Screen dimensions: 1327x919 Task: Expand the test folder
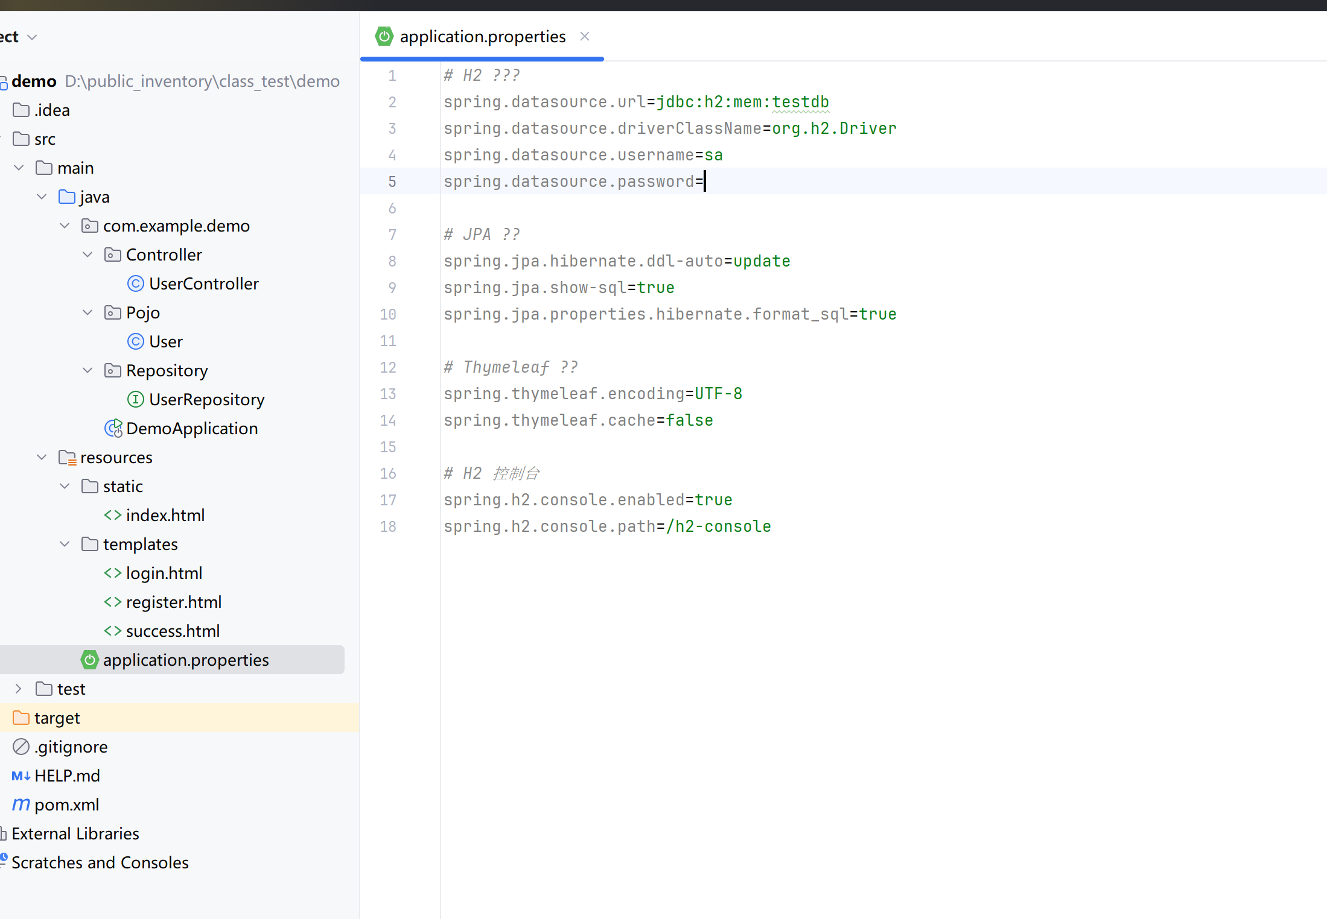coord(18,689)
